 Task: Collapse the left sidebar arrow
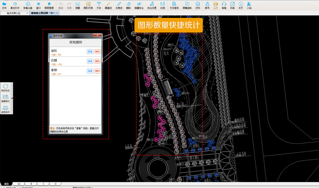(x=12, y=98)
